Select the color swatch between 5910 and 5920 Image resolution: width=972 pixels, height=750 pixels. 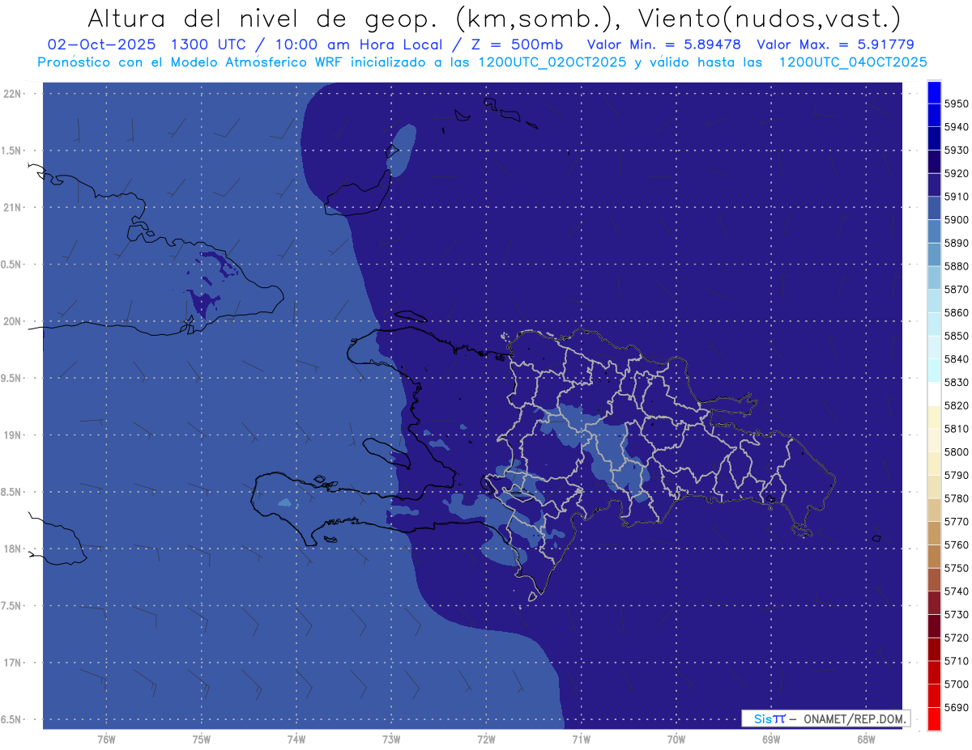[934, 184]
